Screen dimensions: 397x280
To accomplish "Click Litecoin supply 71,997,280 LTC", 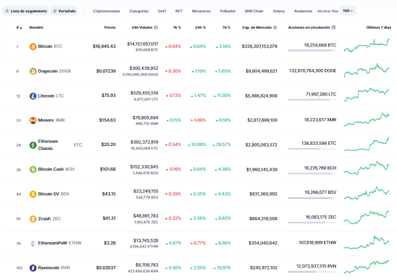I will [x=321, y=94].
